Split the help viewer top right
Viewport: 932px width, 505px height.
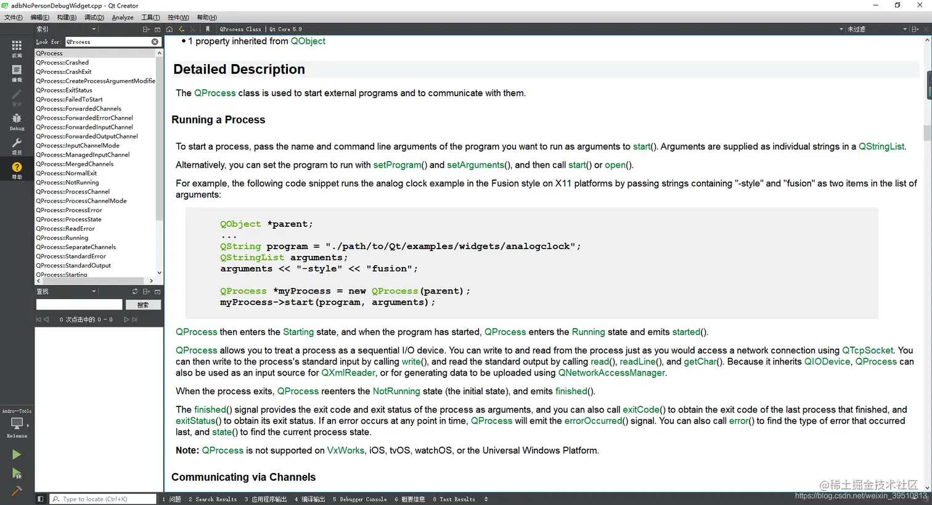pyautogui.click(x=915, y=29)
